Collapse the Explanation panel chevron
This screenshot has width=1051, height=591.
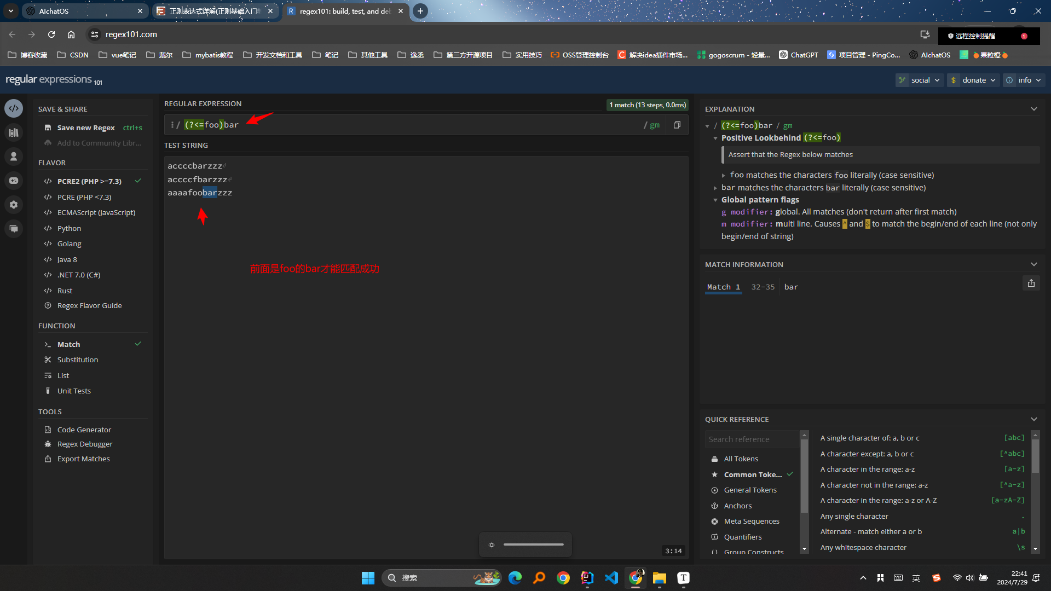(1034, 109)
